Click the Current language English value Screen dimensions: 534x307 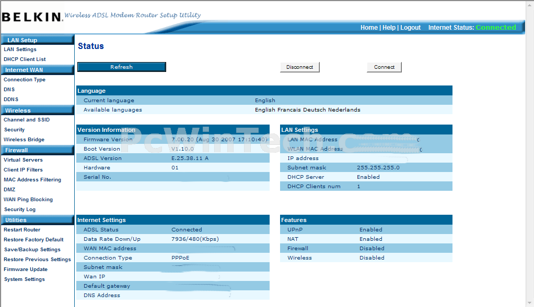pos(265,100)
